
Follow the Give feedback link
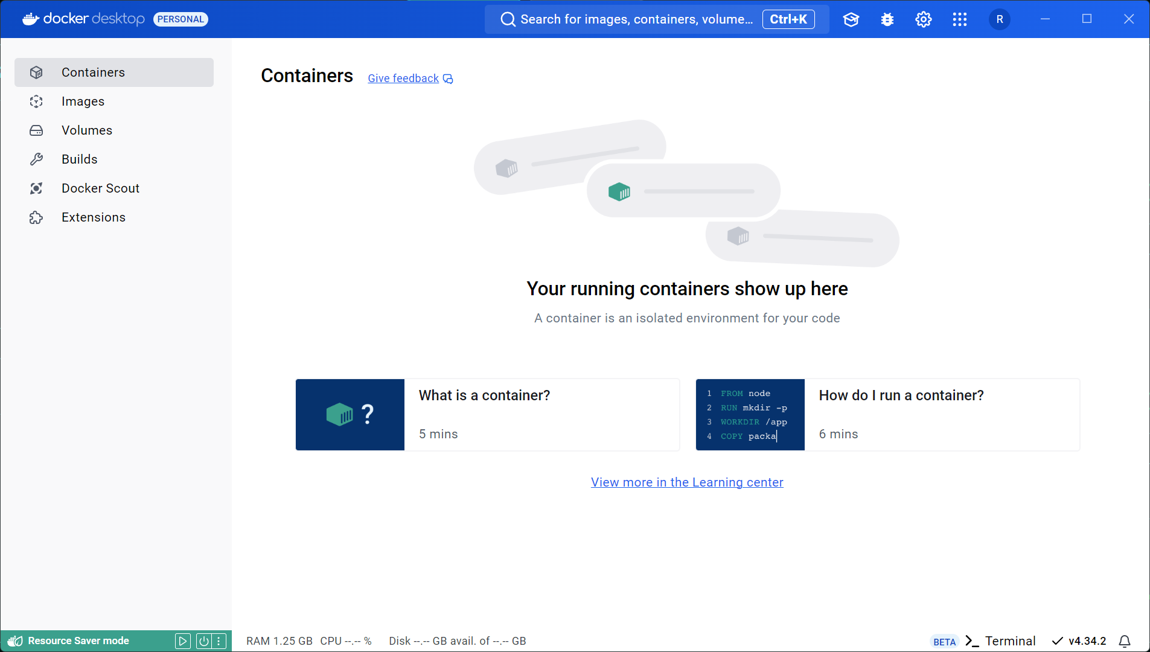403,78
